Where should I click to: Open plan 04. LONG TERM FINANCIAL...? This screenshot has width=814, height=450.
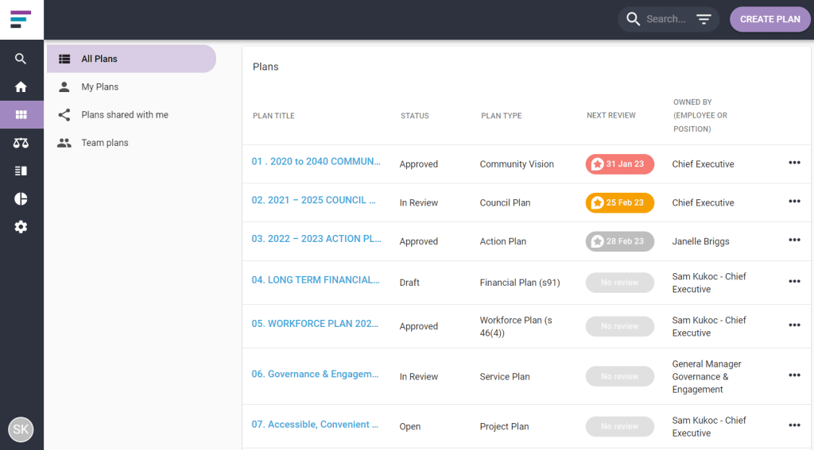click(x=316, y=280)
